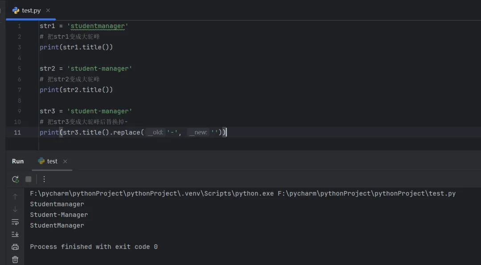The height and width of the screenshot is (265, 481).
Task: Click the up arrow in Run console
Action: [15, 196]
